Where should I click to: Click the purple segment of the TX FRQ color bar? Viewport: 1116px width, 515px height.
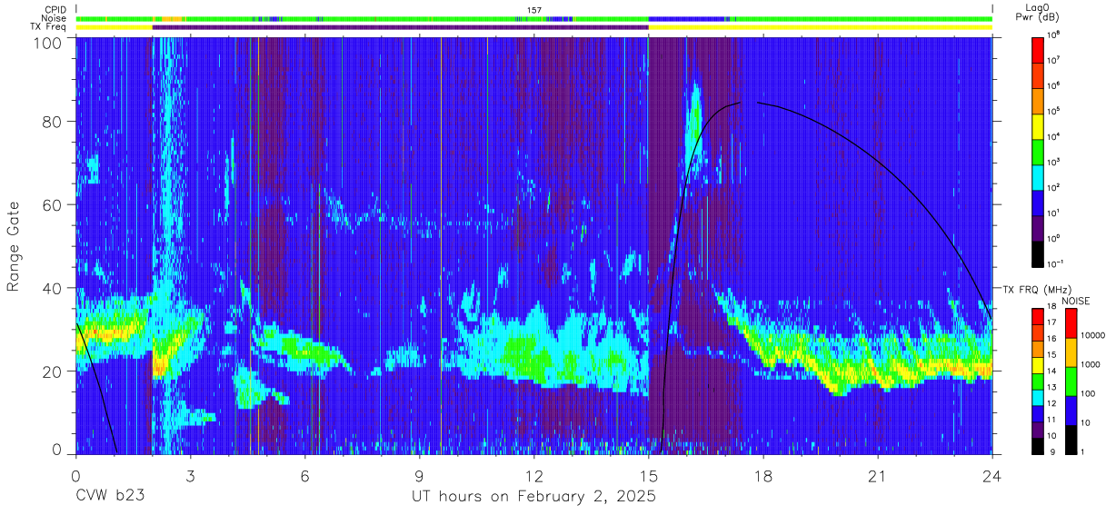pos(1040,430)
